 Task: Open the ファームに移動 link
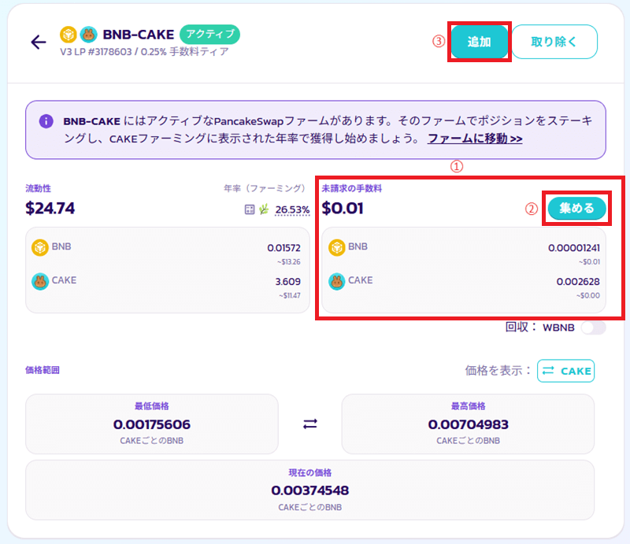tap(475, 139)
